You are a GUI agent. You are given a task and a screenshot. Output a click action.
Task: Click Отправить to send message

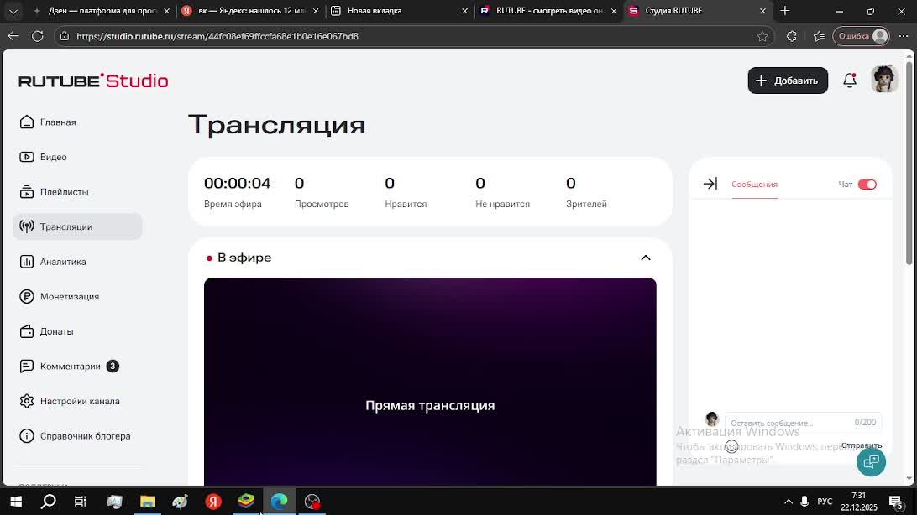[x=862, y=445]
